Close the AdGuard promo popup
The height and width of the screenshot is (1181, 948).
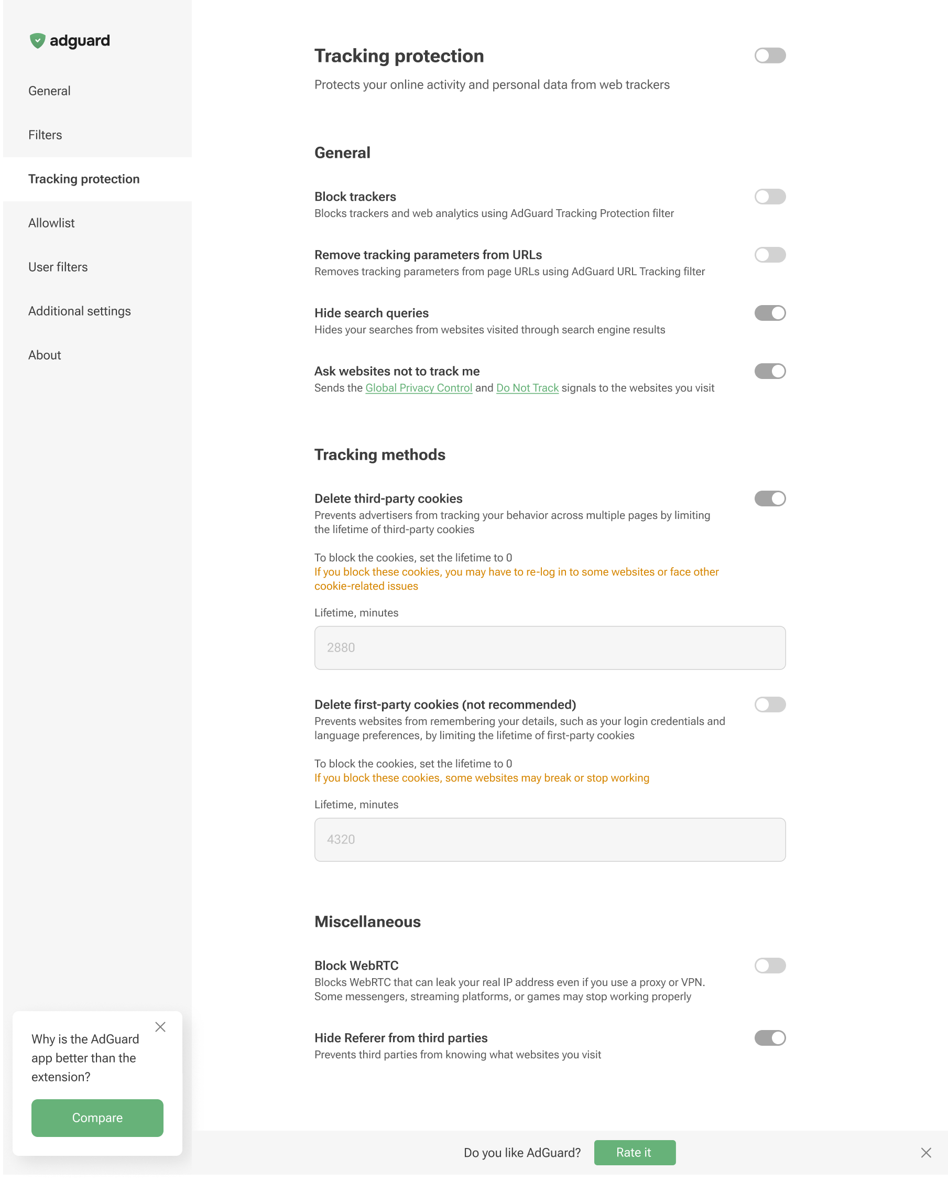[x=160, y=1027]
